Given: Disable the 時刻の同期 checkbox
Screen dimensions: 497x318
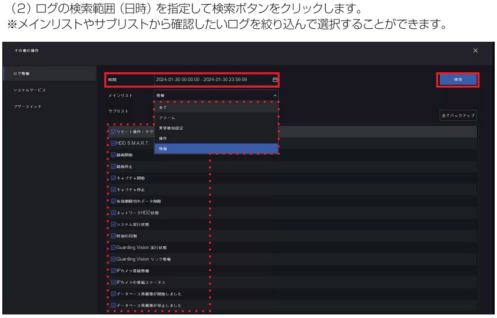Looking at the screenshot, I should pyautogui.click(x=114, y=236).
